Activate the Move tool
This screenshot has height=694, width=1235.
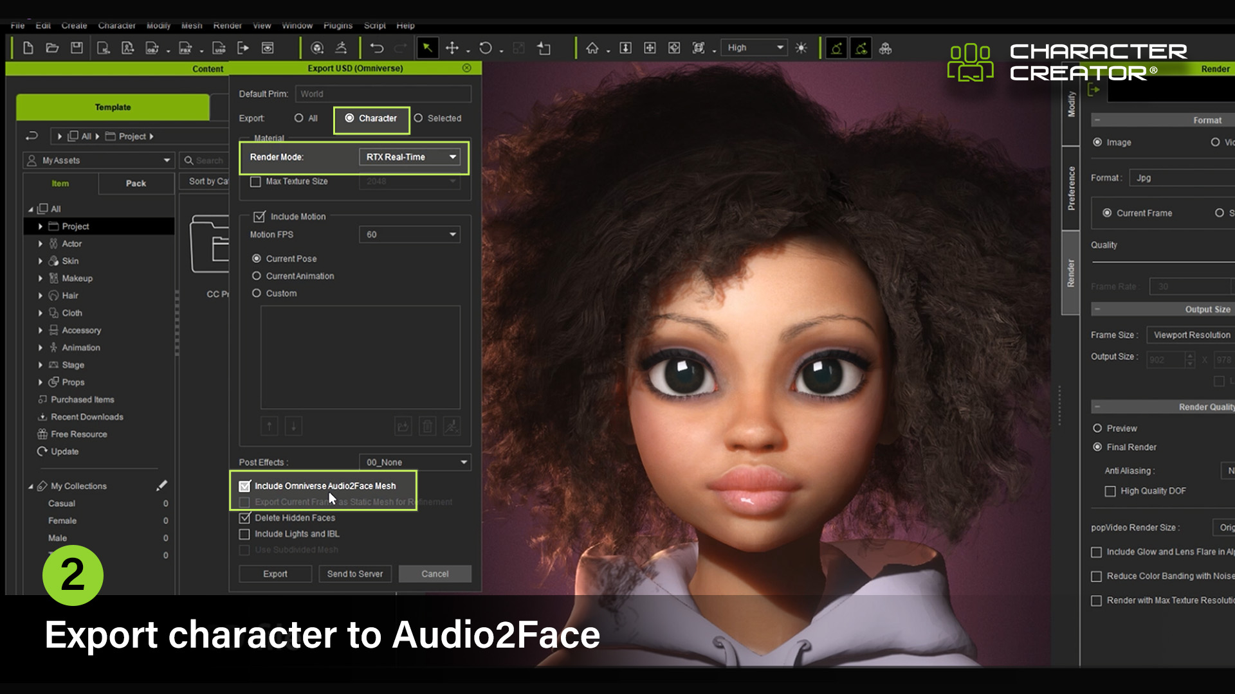(x=453, y=48)
